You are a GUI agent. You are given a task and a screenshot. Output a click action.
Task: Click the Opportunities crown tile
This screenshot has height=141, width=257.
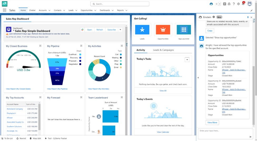pyautogui.click(x=163, y=30)
